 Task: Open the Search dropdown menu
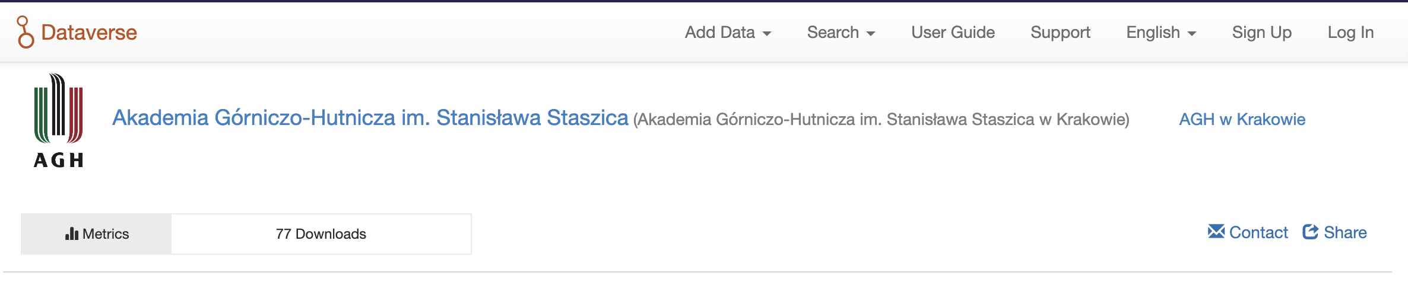click(x=841, y=33)
